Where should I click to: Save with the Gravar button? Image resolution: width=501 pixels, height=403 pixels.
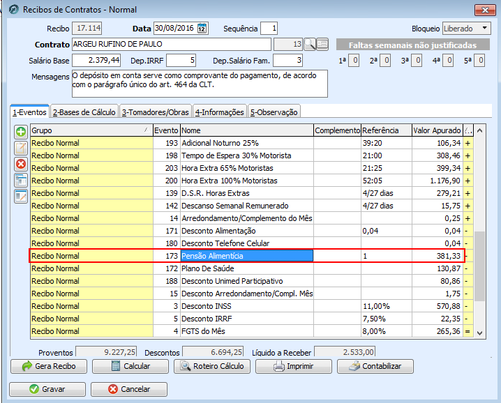47,389
